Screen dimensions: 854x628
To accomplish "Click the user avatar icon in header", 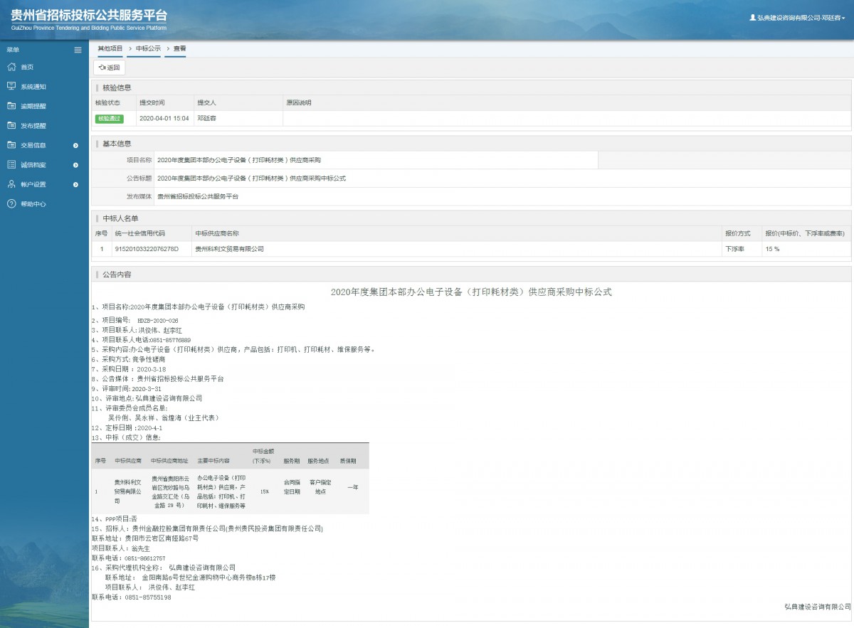I will click(x=753, y=17).
